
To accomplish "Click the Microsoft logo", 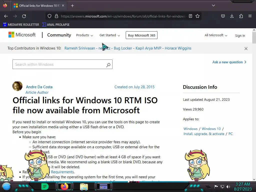I will pos(22,35).
